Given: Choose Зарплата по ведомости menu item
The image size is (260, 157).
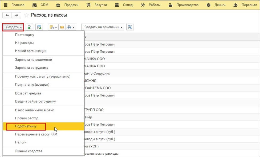Looking at the screenshot, I should point(34,60).
